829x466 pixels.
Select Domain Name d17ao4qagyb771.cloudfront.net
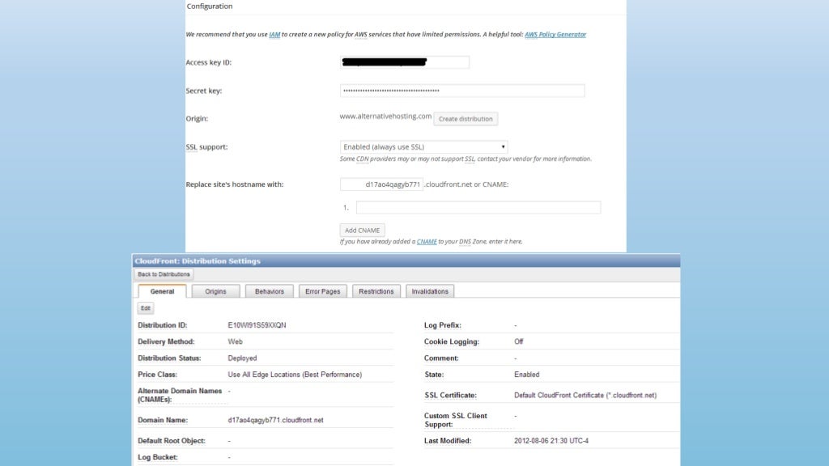pyautogui.click(x=275, y=420)
